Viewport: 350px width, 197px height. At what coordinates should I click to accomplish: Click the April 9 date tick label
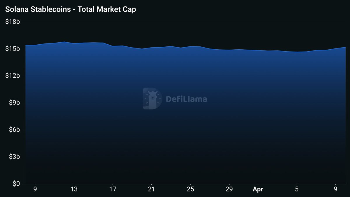(x=336, y=189)
